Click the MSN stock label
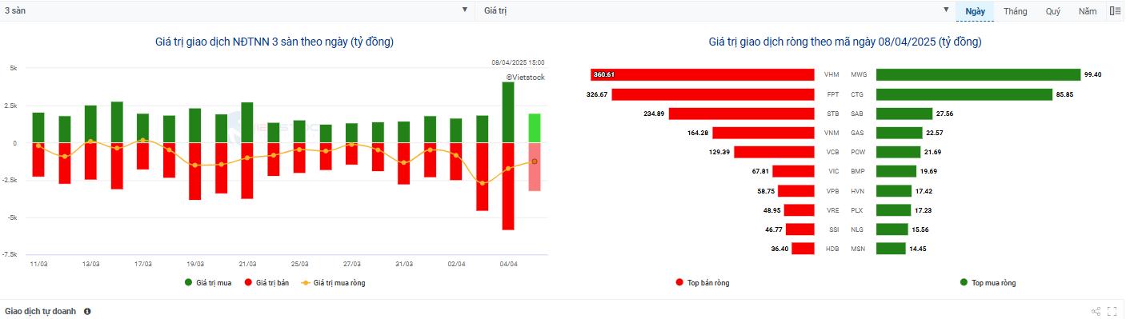1126x319 pixels. 858,249
